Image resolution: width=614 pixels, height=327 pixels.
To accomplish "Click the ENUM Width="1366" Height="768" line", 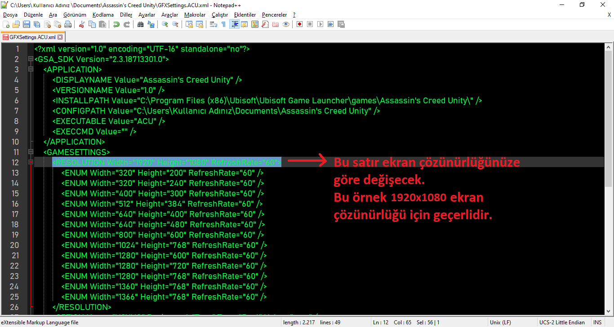I will pyautogui.click(x=164, y=297).
